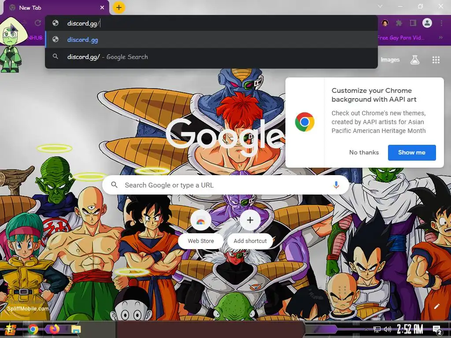Open File Explorer from the taskbar
Image resolution: width=451 pixels, height=338 pixels.
(76, 329)
